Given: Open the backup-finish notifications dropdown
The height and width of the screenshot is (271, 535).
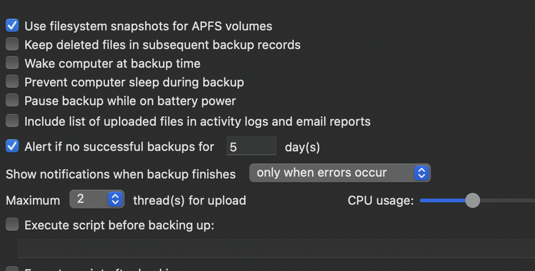Looking at the screenshot, I should click(x=340, y=173).
